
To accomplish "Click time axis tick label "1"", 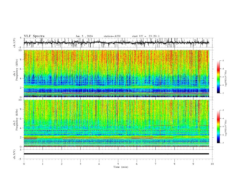I will click(43, 164).
